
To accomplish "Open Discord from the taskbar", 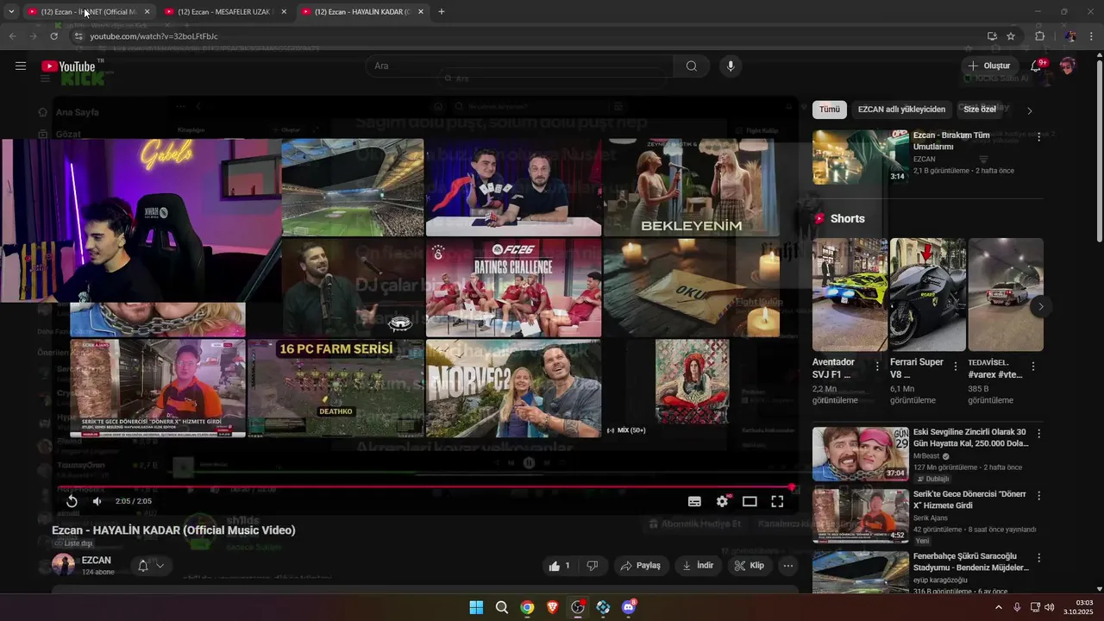I will coord(629,607).
